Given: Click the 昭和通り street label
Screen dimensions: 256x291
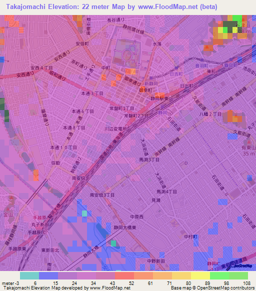Looking at the screenshot, I should (57, 75).
